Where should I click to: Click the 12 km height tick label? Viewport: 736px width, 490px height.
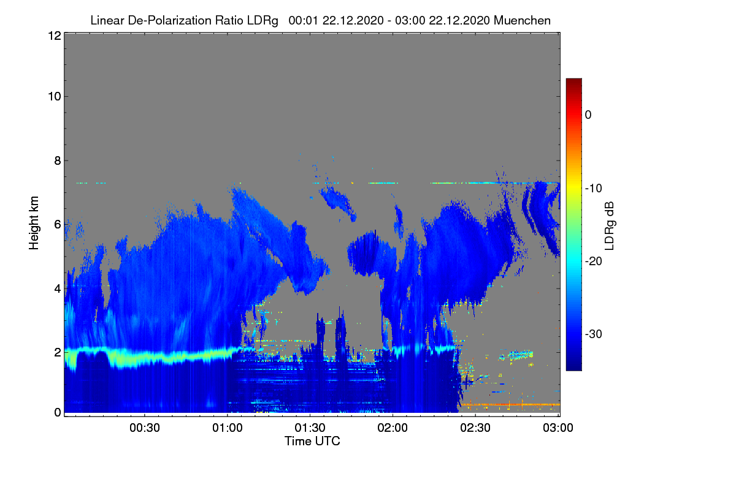(x=54, y=36)
